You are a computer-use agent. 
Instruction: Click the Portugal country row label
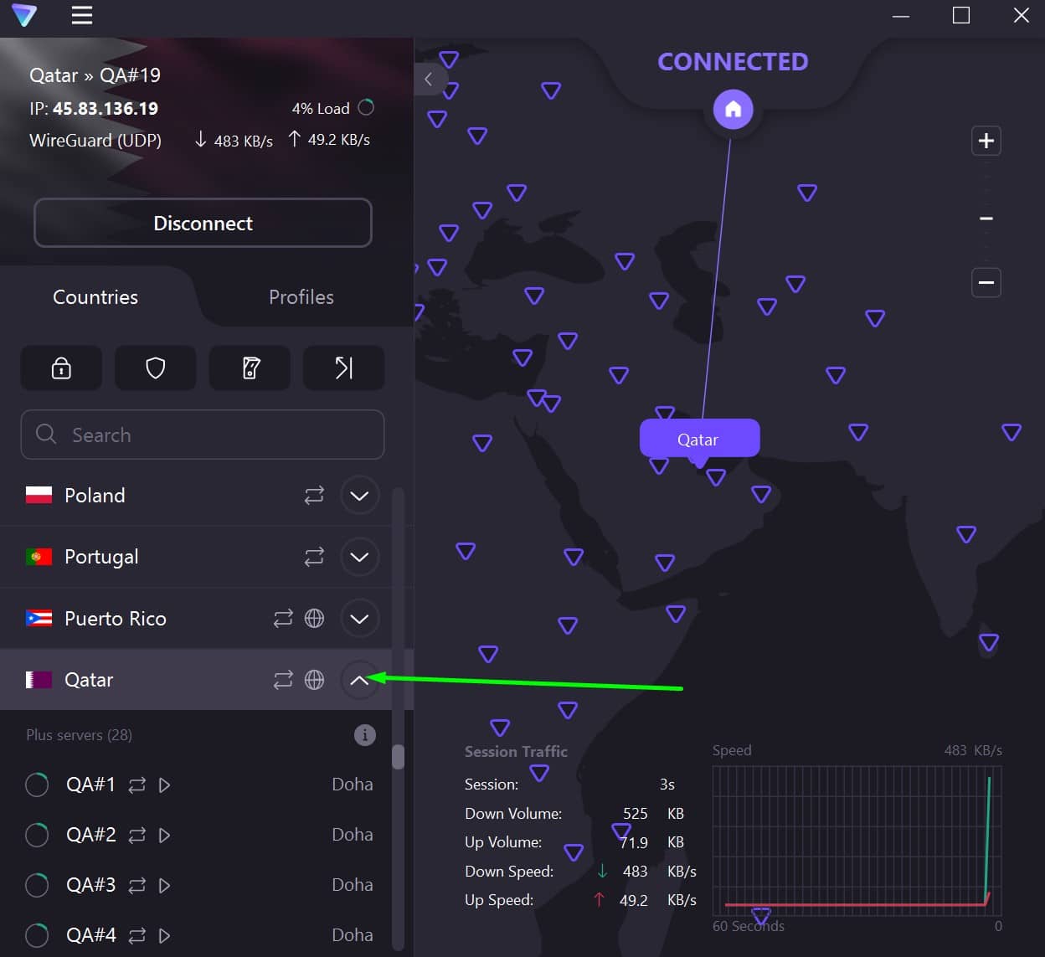click(101, 557)
